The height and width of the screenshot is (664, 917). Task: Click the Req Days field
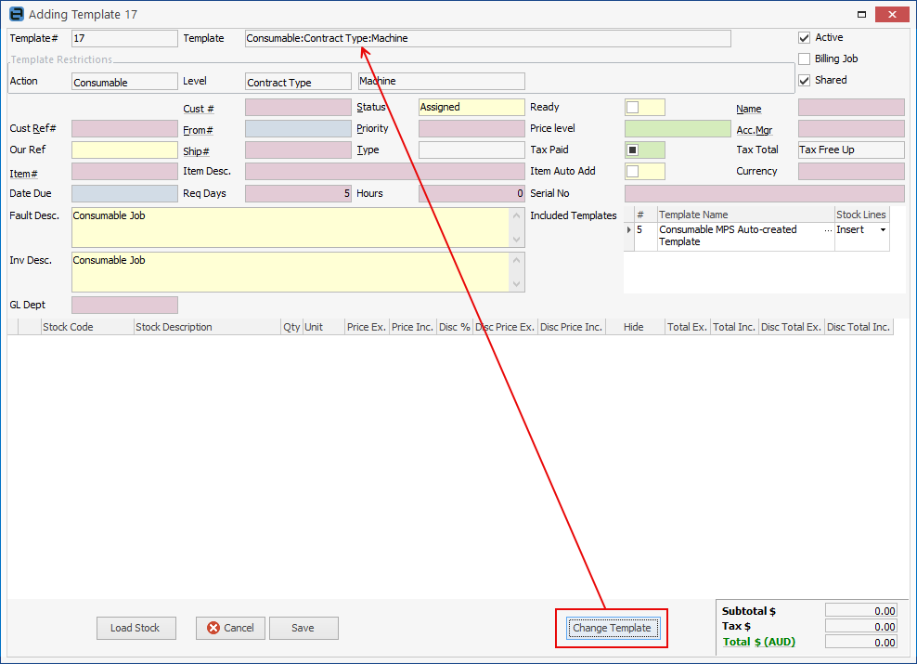(x=298, y=193)
